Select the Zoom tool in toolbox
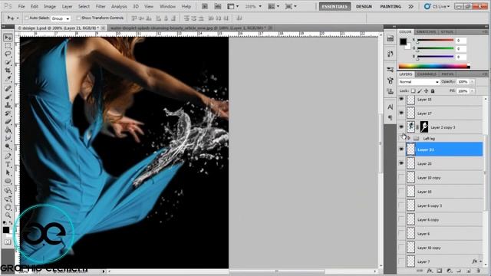The width and height of the screenshot is (491, 276). click(x=8, y=215)
